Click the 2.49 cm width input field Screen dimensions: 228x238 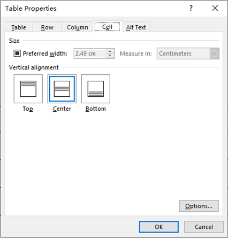(x=90, y=53)
